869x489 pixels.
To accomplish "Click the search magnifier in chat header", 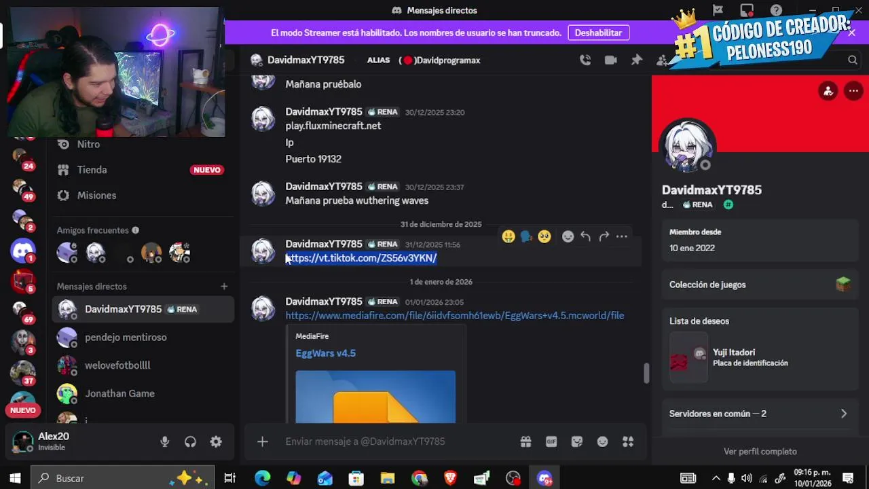I will (853, 60).
